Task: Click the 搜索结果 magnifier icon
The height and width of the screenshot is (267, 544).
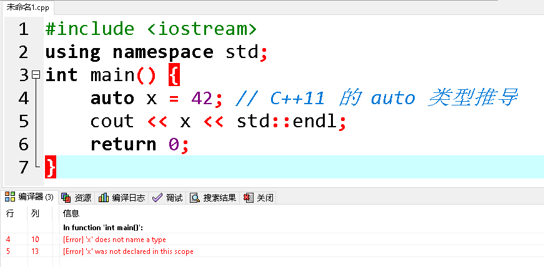Action: pos(195,198)
